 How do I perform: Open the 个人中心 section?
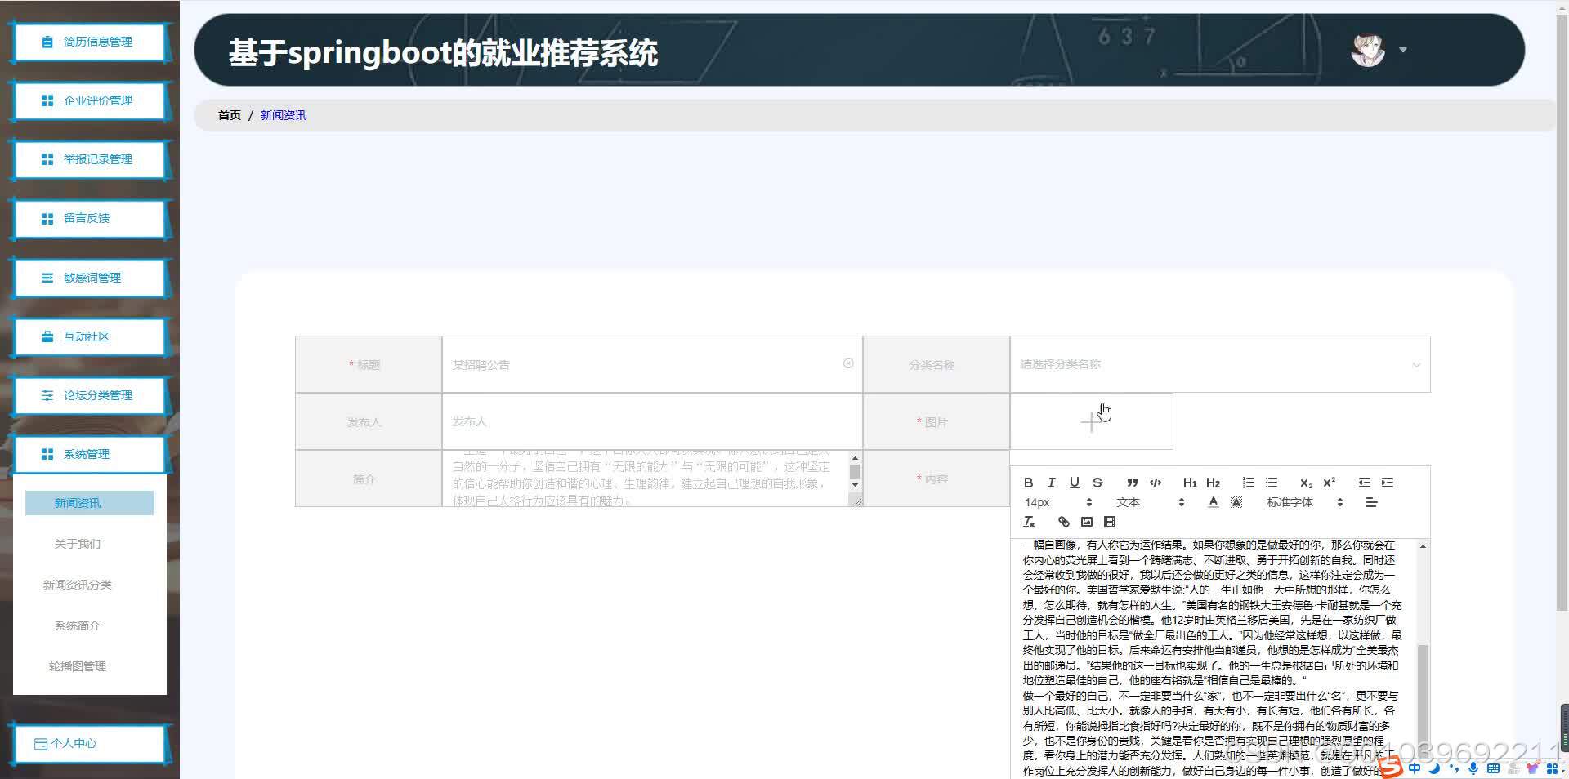point(89,743)
